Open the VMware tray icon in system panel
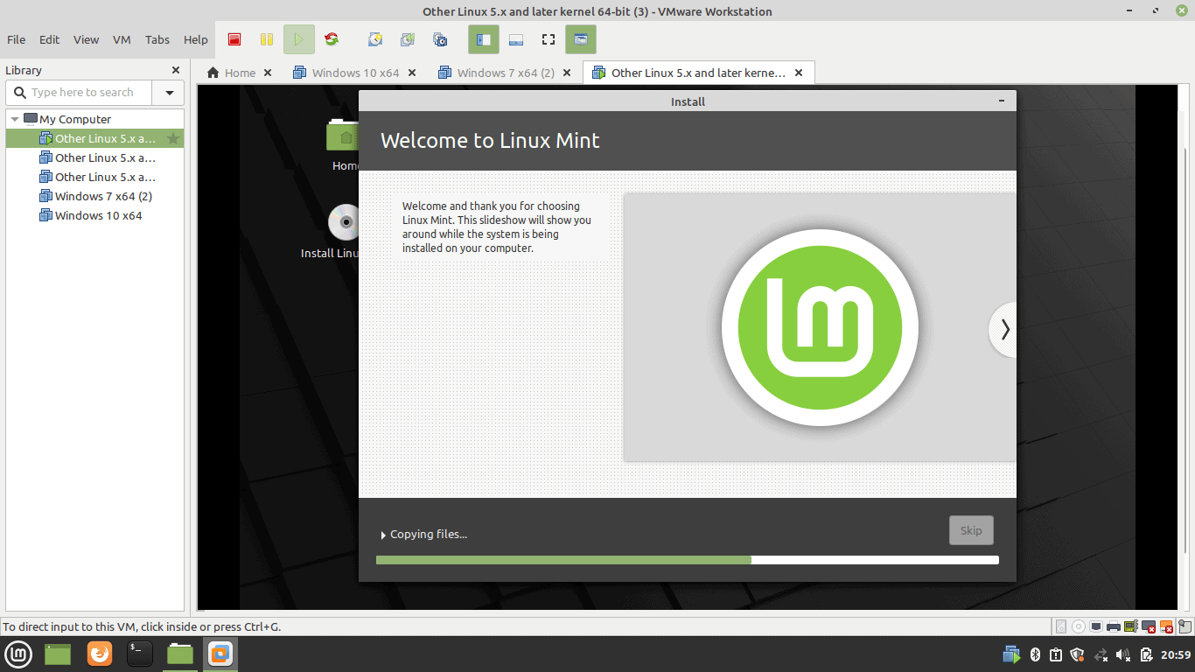 [x=1011, y=654]
